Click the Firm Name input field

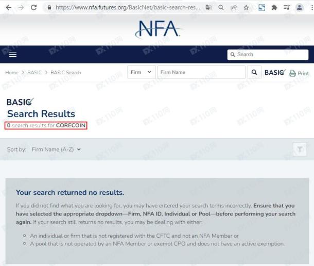pyautogui.click(x=201, y=72)
